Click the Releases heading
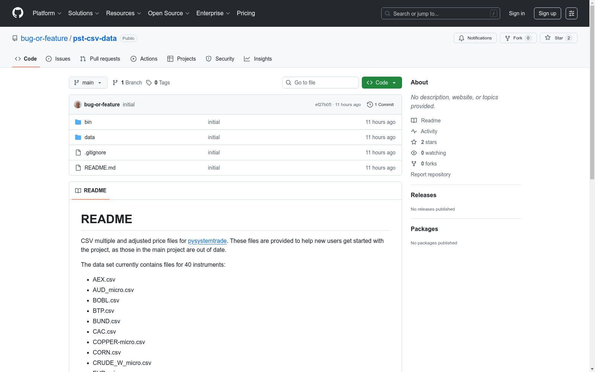This screenshot has width=595, height=372. (x=424, y=195)
